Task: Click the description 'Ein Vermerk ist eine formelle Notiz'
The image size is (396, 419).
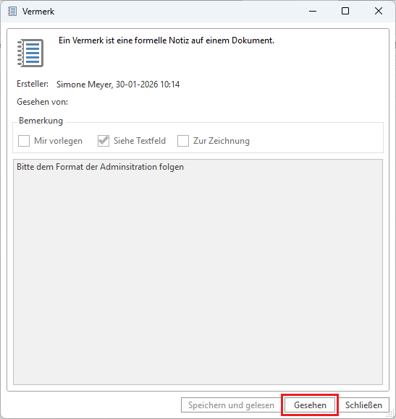Action: click(x=123, y=40)
